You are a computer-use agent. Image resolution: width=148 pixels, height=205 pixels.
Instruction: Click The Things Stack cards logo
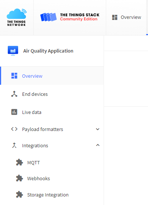point(48,17)
